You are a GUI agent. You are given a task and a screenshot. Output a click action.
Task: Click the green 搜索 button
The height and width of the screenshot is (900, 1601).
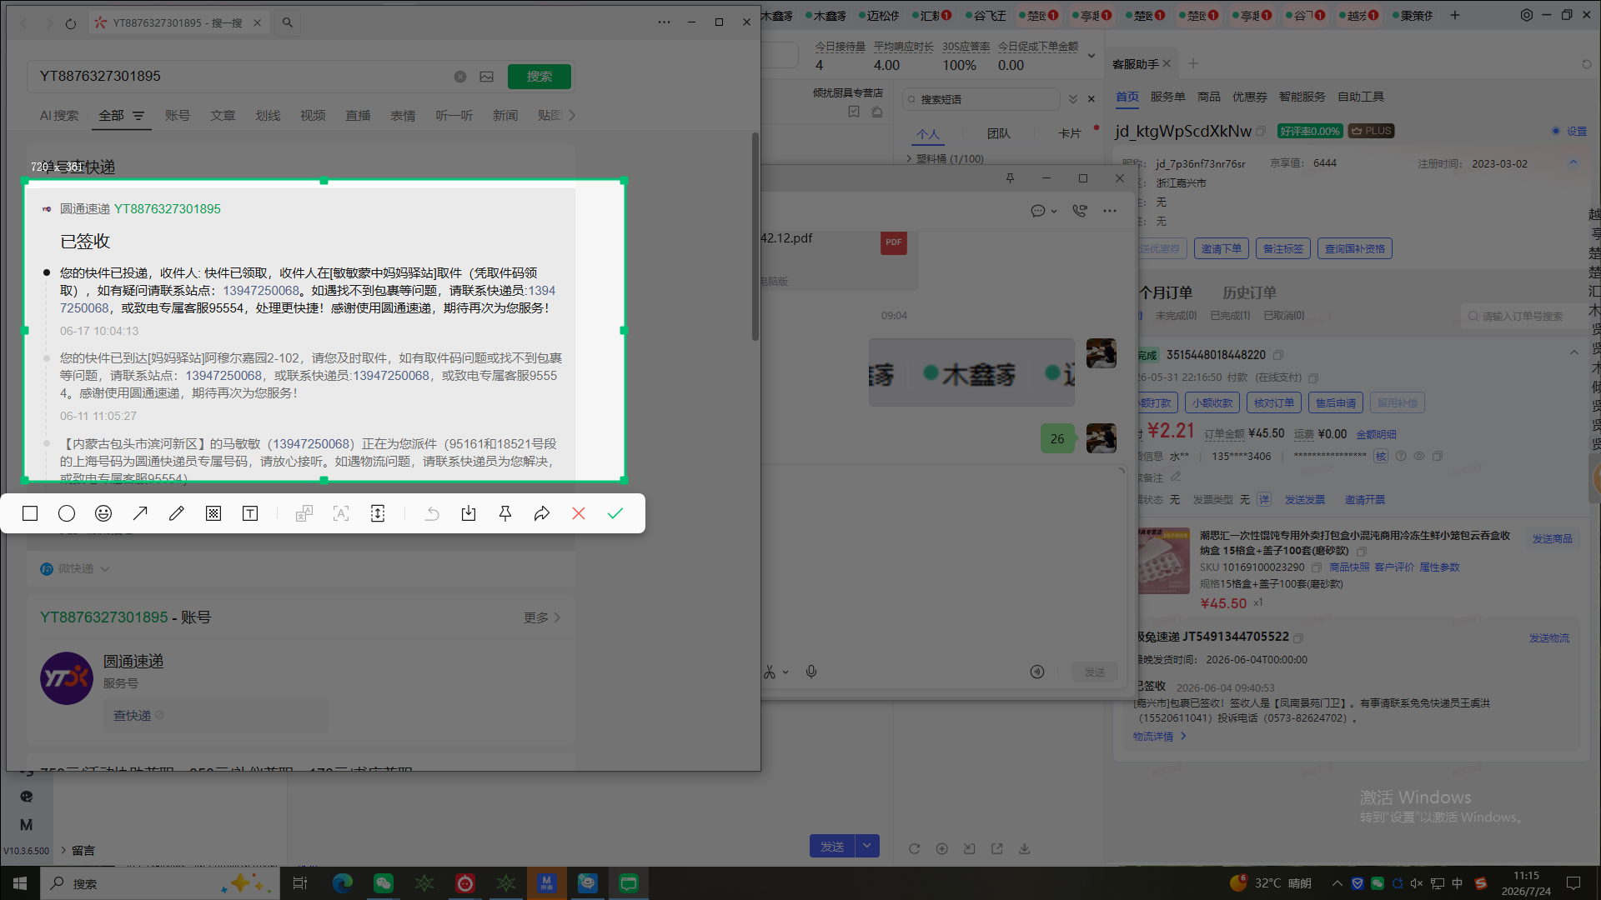click(x=540, y=77)
